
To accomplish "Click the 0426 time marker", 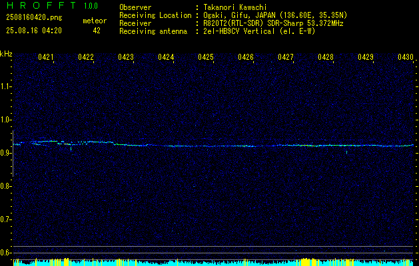I will [x=246, y=57].
